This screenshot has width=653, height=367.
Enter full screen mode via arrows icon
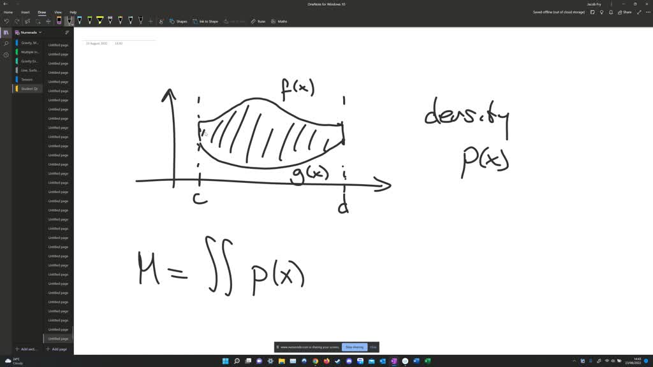(x=639, y=12)
